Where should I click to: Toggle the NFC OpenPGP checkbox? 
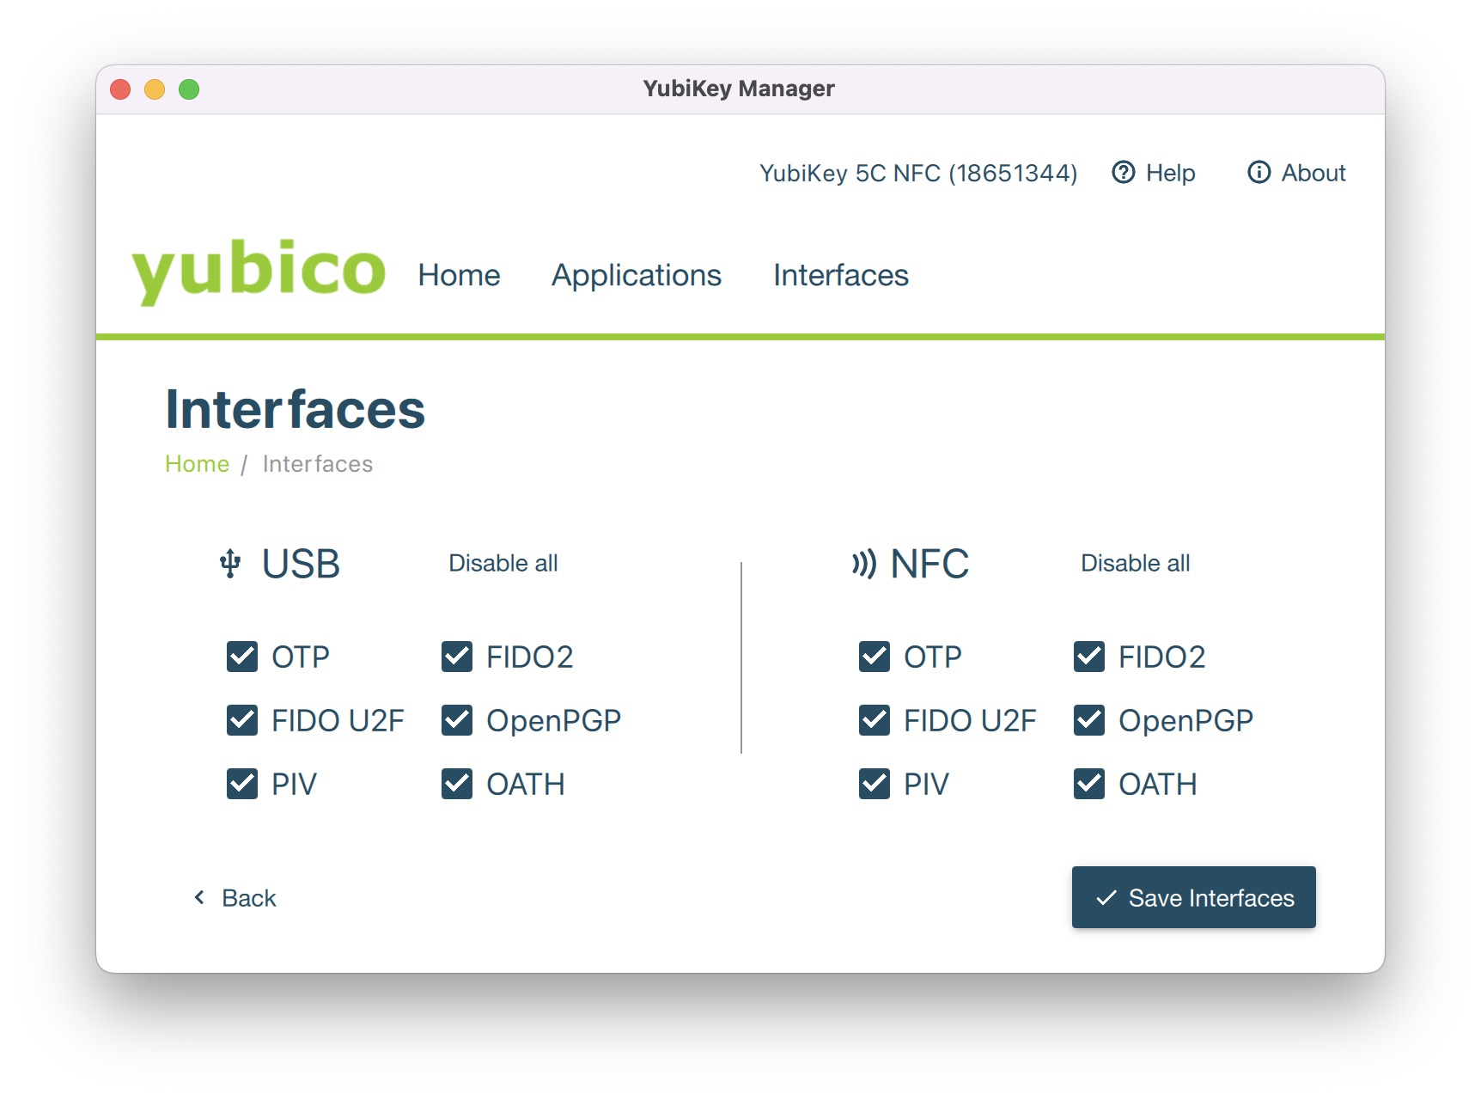[x=1089, y=720]
